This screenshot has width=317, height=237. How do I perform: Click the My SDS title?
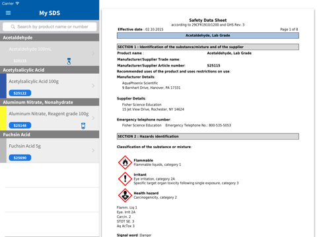pos(50,13)
